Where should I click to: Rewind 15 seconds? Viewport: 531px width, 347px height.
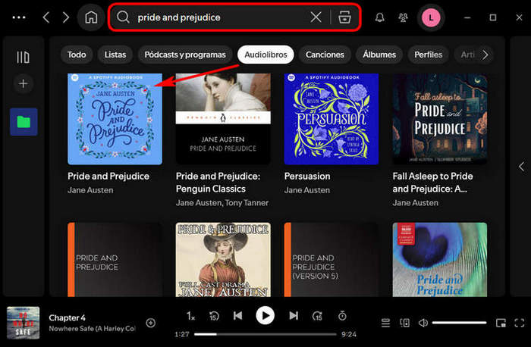coord(214,316)
